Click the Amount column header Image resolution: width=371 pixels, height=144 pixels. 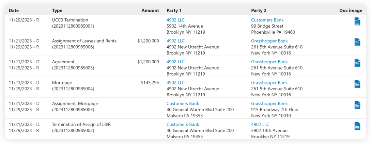point(150,11)
